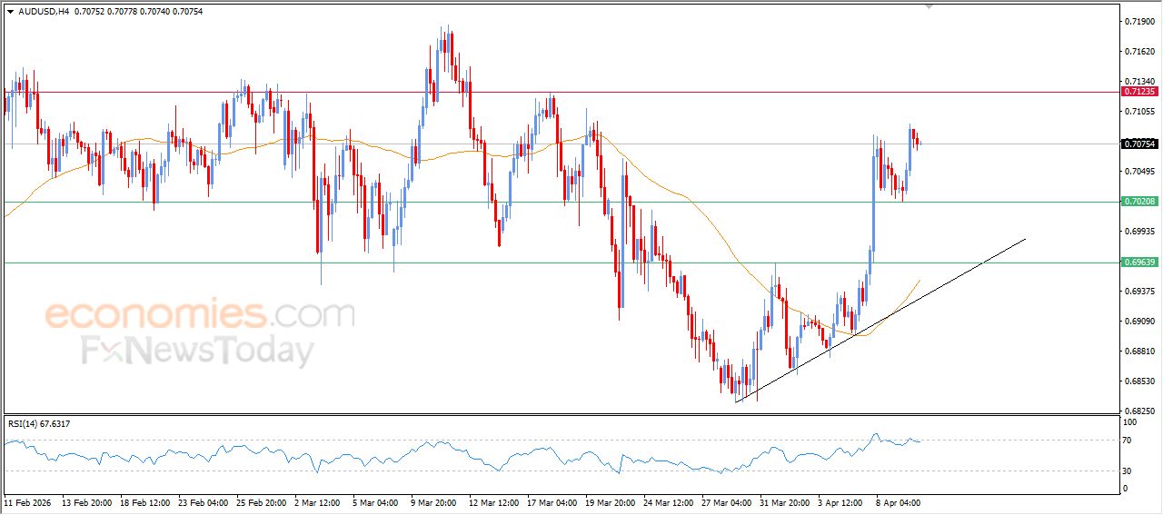Click the triangle arrow before AUDUSD,H4
Screen dimensions: 1163x515
click(x=10, y=12)
